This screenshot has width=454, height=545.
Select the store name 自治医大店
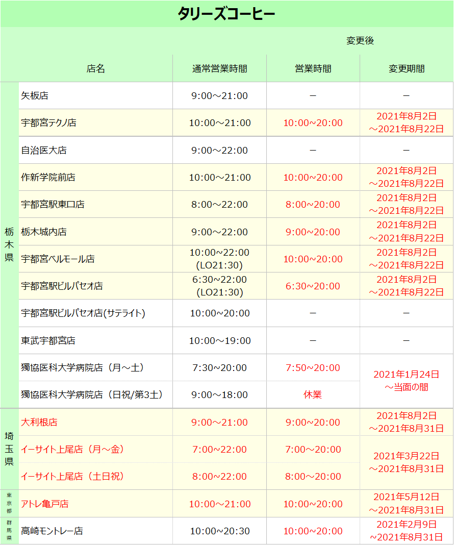click(x=44, y=150)
